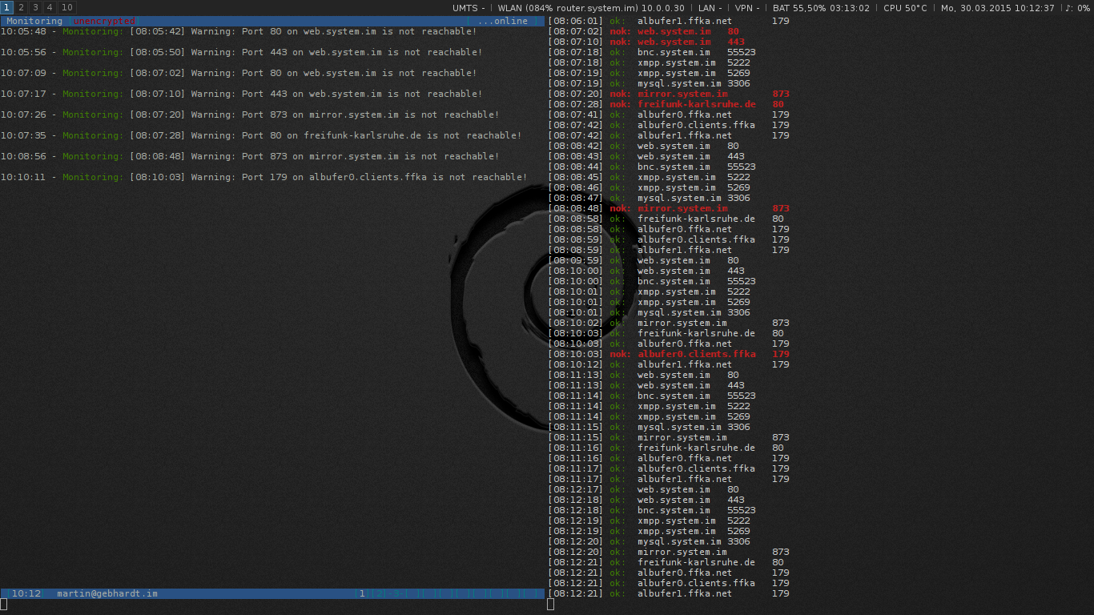
Task: Click the 10:07:26 mirror.system.im warning message
Action: [x=250, y=115]
